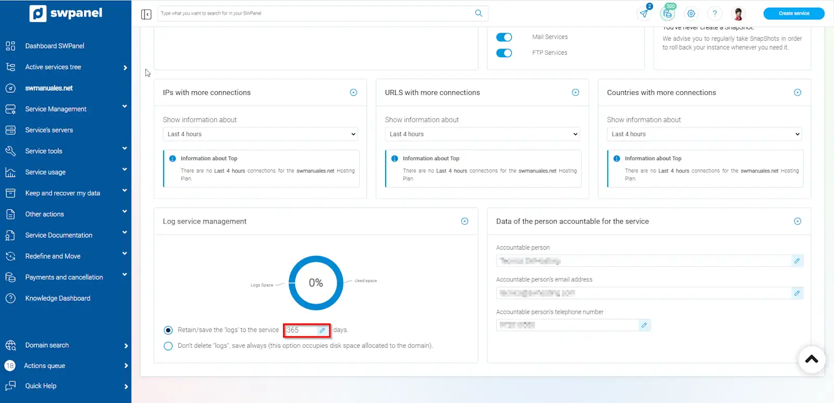834x403 pixels.
Task: Disable the Mail Services toggle
Action: (x=504, y=37)
